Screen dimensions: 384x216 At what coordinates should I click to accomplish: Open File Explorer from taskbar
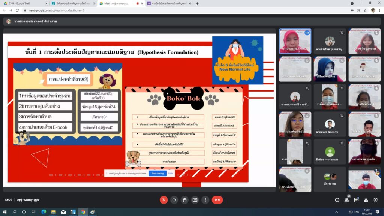point(53,212)
